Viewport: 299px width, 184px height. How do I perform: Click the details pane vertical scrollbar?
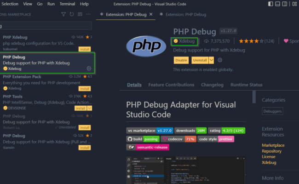click(x=254, y=97)
